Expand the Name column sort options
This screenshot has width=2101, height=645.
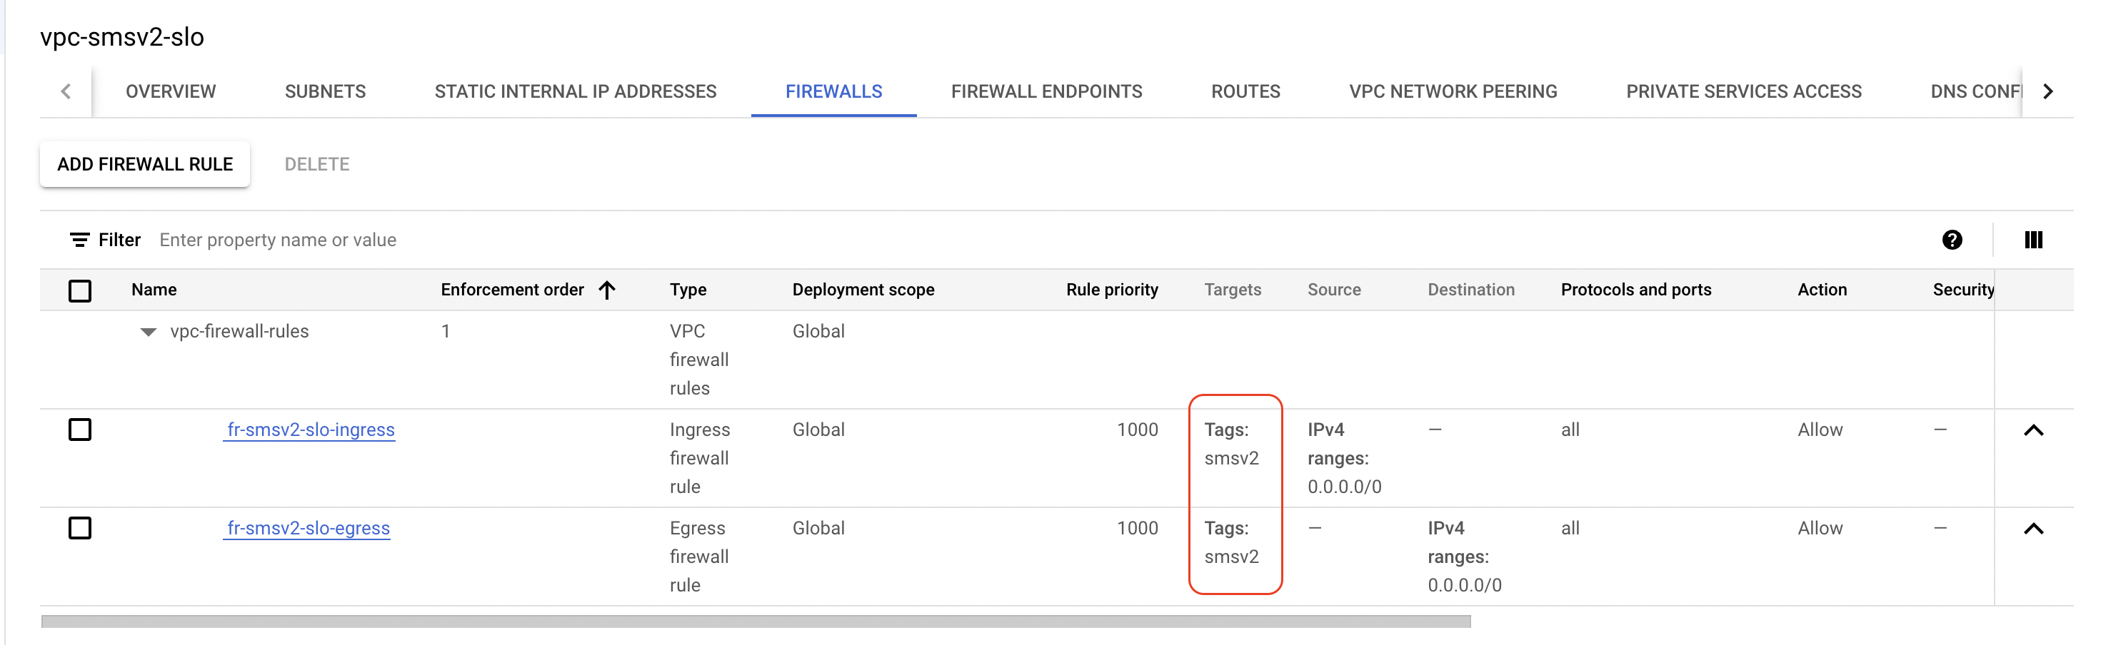[x=155, y=289]
